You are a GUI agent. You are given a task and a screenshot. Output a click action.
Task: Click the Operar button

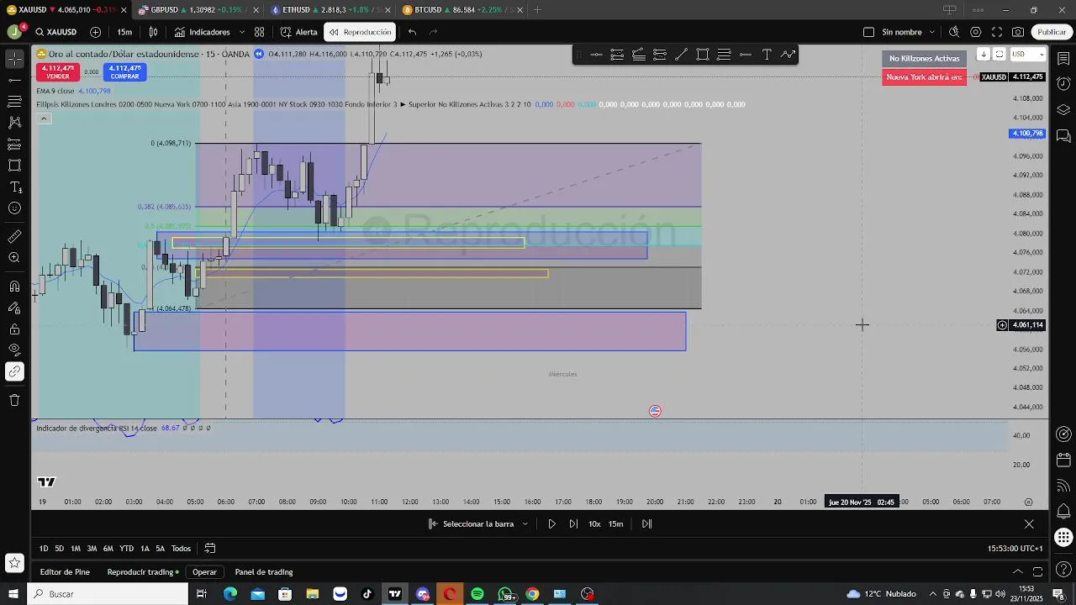(x=204, y=572)
